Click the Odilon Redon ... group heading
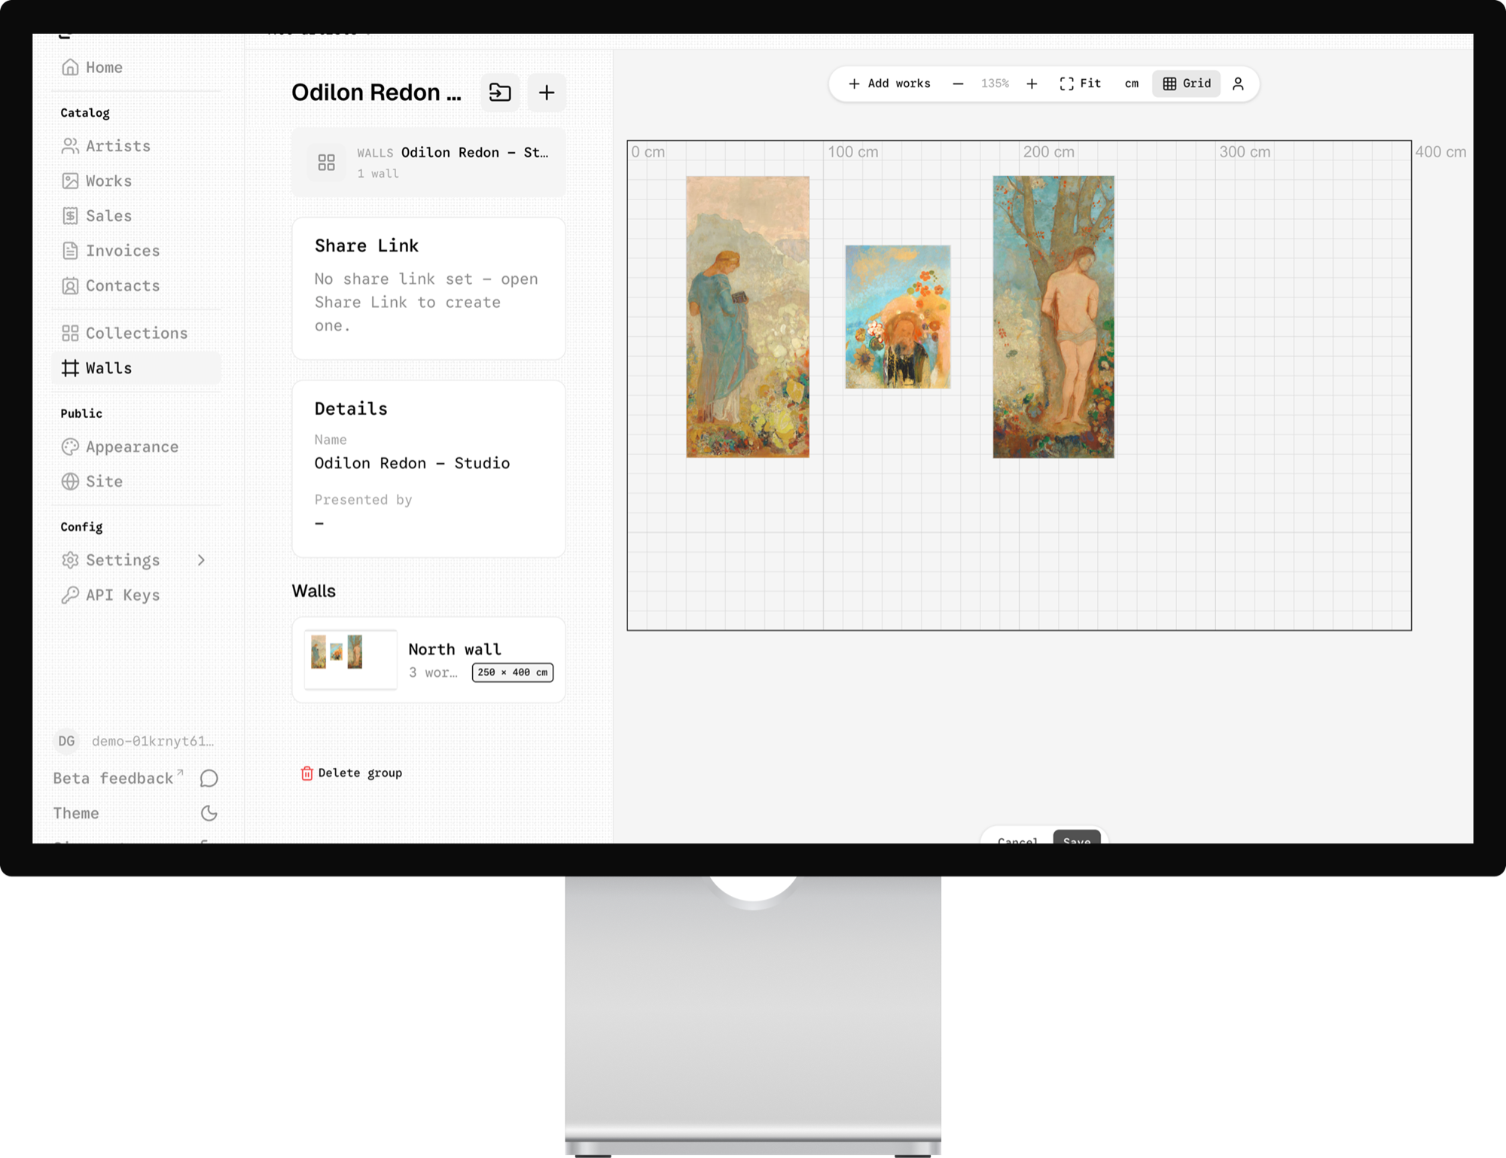The height and width of the screenshot is (1158, 1506). (376, 93)
